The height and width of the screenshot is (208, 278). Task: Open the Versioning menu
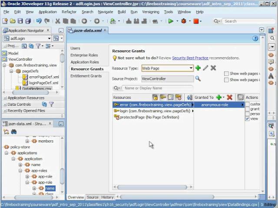[x=151, y=12]
